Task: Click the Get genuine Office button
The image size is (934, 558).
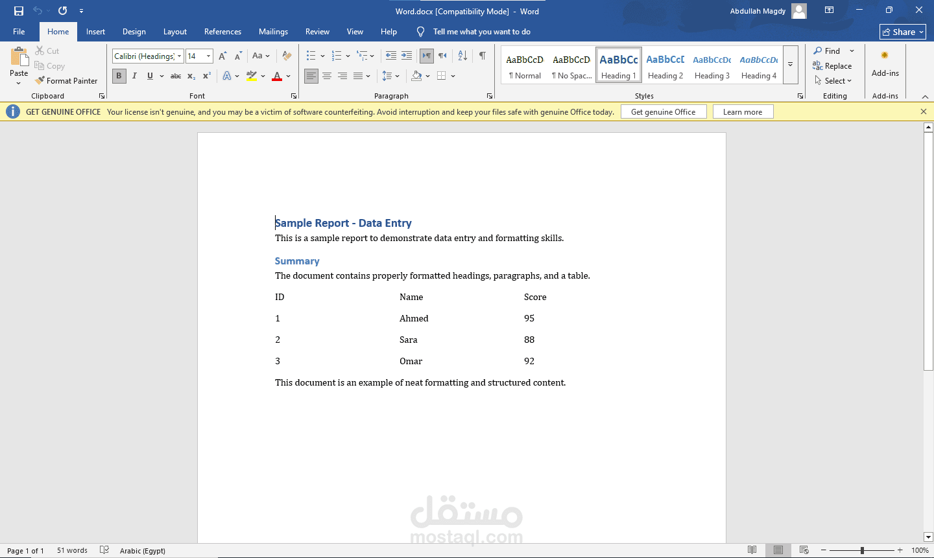Action: 664,111
